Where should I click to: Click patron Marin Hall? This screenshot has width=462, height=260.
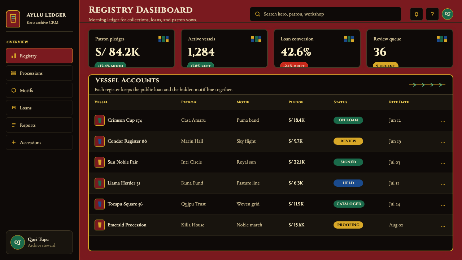tap(192, 141)
